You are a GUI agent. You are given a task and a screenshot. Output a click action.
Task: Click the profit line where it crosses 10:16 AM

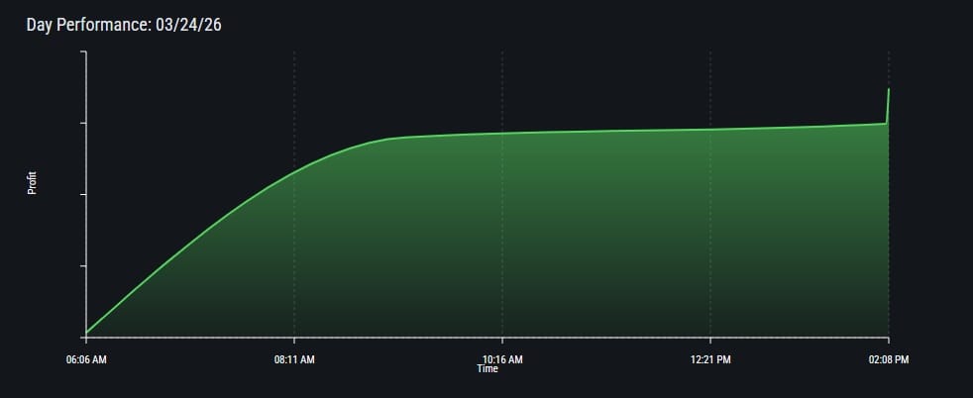[x=502, y=133]
